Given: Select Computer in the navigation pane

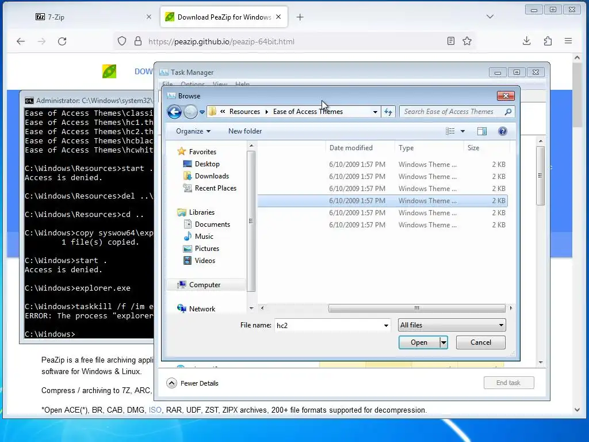Looking at the screenshot, I should click(205, 285).
